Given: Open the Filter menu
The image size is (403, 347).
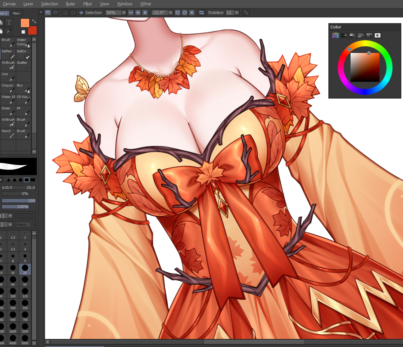Looking at the screenshot, I should click(88, 4).
